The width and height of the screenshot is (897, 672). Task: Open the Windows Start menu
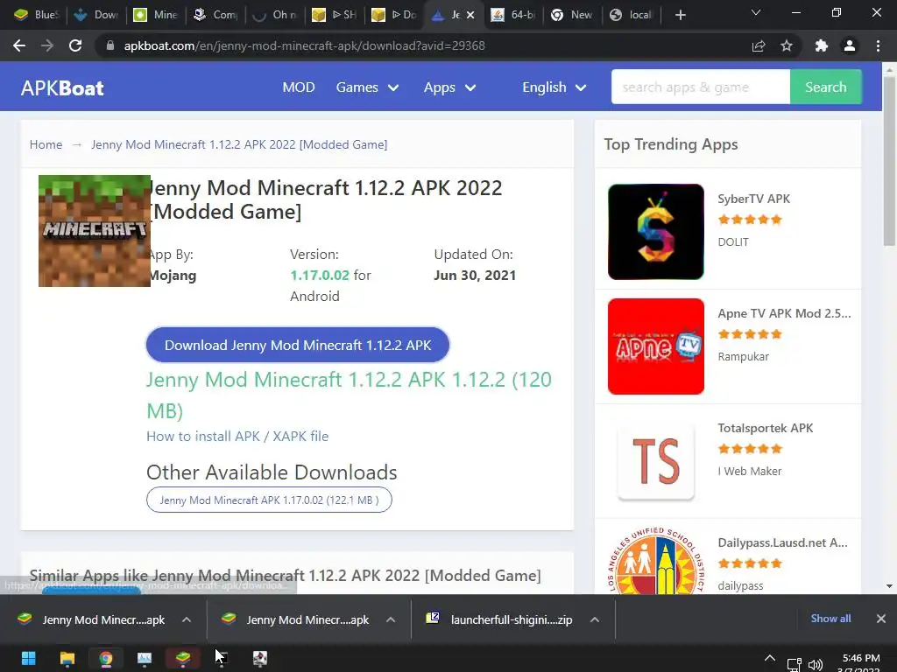coord(29,658)
